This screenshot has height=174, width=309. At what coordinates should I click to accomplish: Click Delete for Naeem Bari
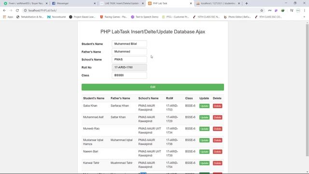pyautogui.click(x=217, y=152)
